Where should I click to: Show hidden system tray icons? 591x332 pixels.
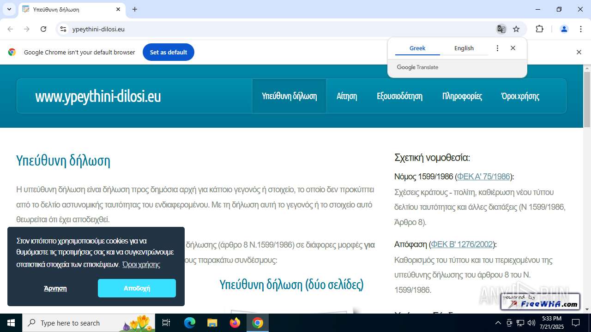498,323
